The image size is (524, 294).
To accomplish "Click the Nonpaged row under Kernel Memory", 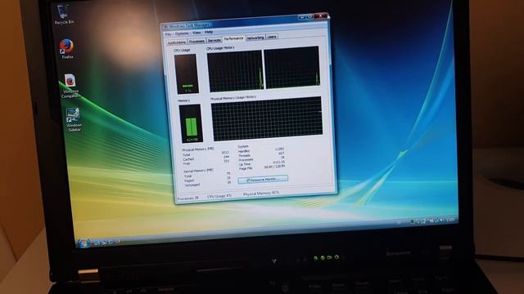I will pos(207,183).
